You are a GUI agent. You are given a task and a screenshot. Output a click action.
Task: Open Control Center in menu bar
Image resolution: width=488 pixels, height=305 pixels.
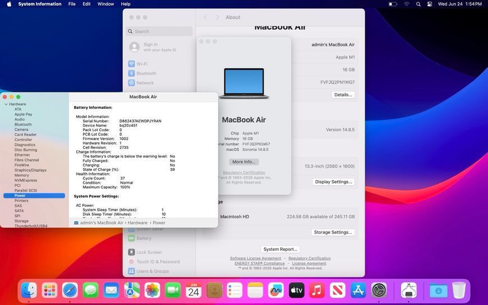click(430, 4)
